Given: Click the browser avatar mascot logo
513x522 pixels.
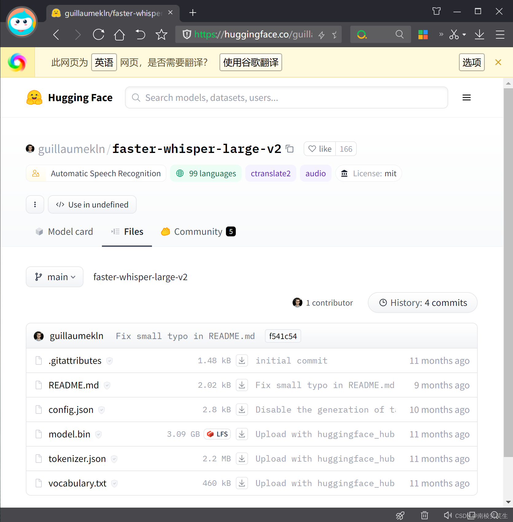Looking at the screenshot, I should coord(22,22).
